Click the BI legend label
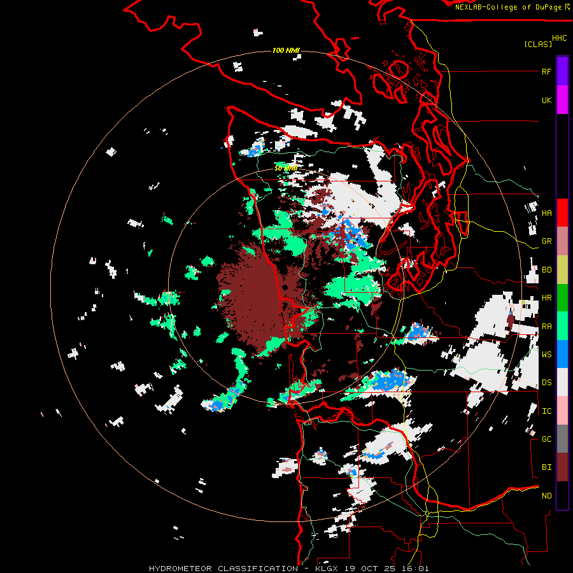Viewport: 573px width, 573px height. 546,467
